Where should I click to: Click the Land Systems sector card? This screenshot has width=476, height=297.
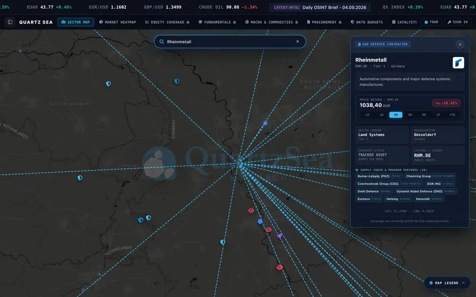coord(382,135)
